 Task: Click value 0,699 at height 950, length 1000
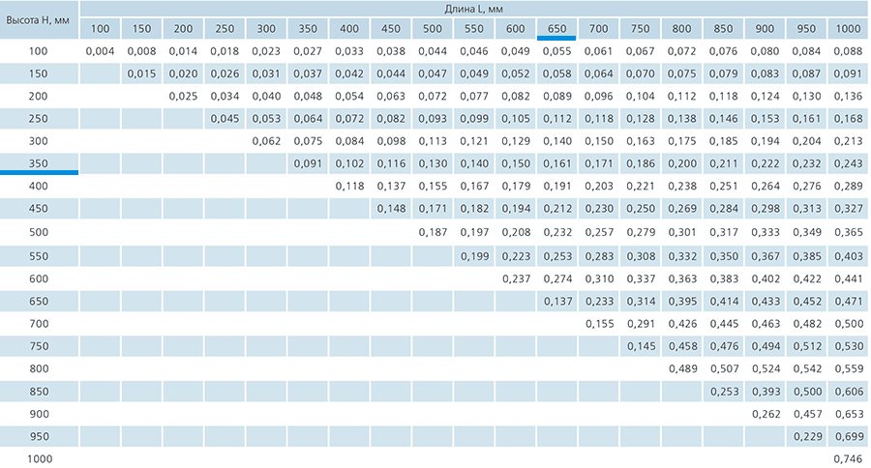849,436
